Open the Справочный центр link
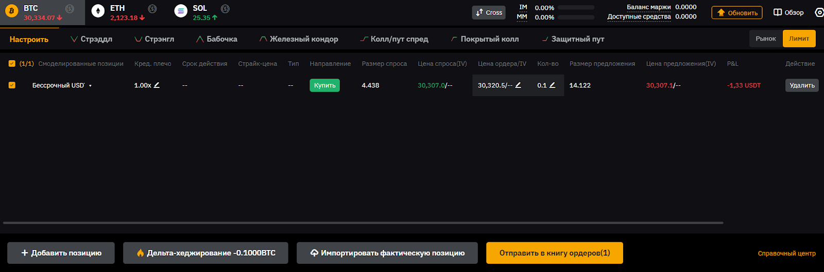Viewport: 824px width, 272px height. pyautogui.click(x=786, y=253)
